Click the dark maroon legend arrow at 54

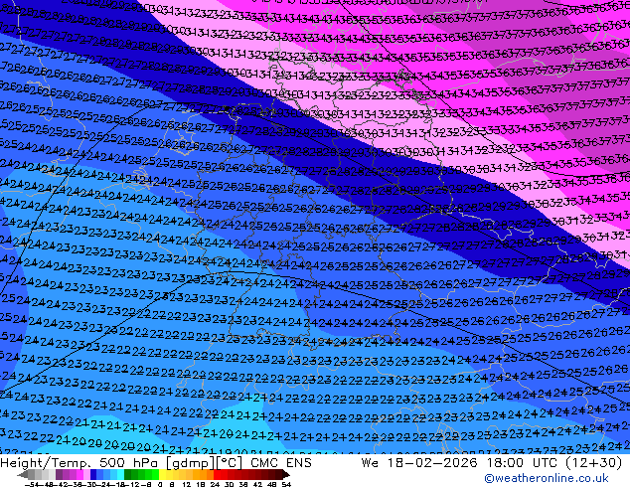click(285, 474)
